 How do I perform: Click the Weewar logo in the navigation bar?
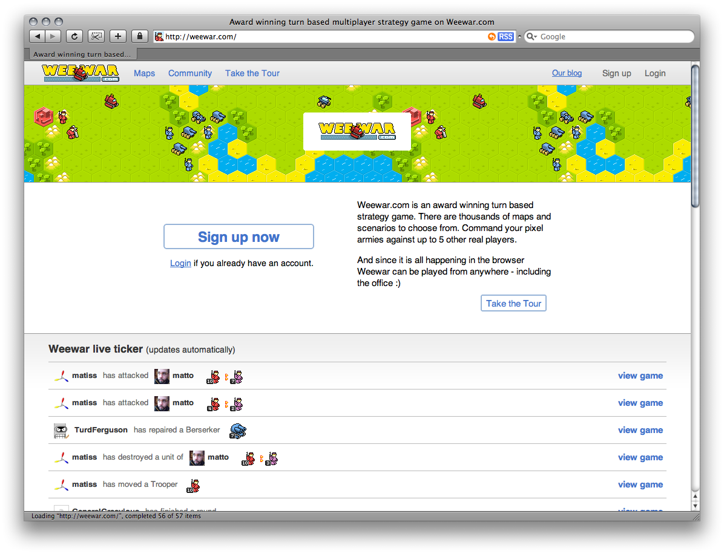coord(81,73)
